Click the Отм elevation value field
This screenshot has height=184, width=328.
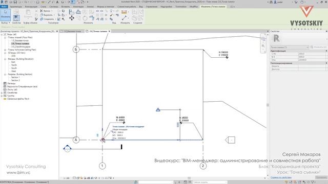click(x=312, y=60)
